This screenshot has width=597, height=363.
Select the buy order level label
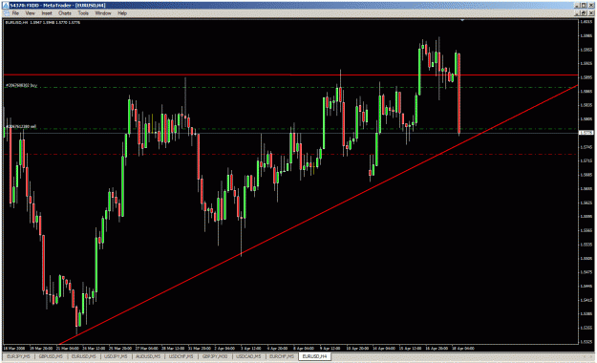[x=21, y=86]
